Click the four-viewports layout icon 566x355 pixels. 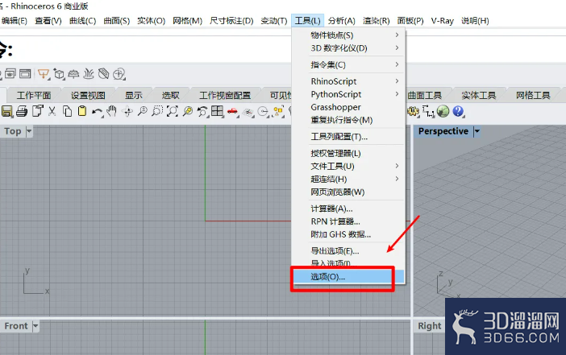[217, 111]
